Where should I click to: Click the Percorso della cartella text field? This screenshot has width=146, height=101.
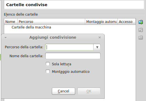(69, 47)
